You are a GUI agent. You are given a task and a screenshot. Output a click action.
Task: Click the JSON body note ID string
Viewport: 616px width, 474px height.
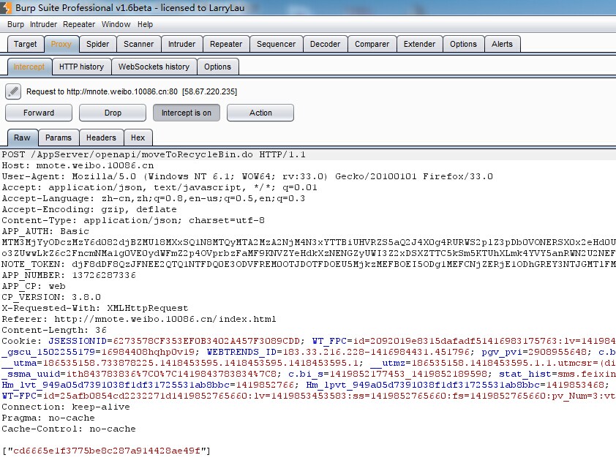point(107,451)
